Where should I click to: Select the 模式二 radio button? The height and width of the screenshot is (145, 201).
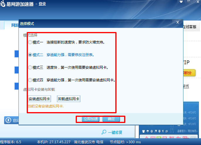(x=30, y=55)
